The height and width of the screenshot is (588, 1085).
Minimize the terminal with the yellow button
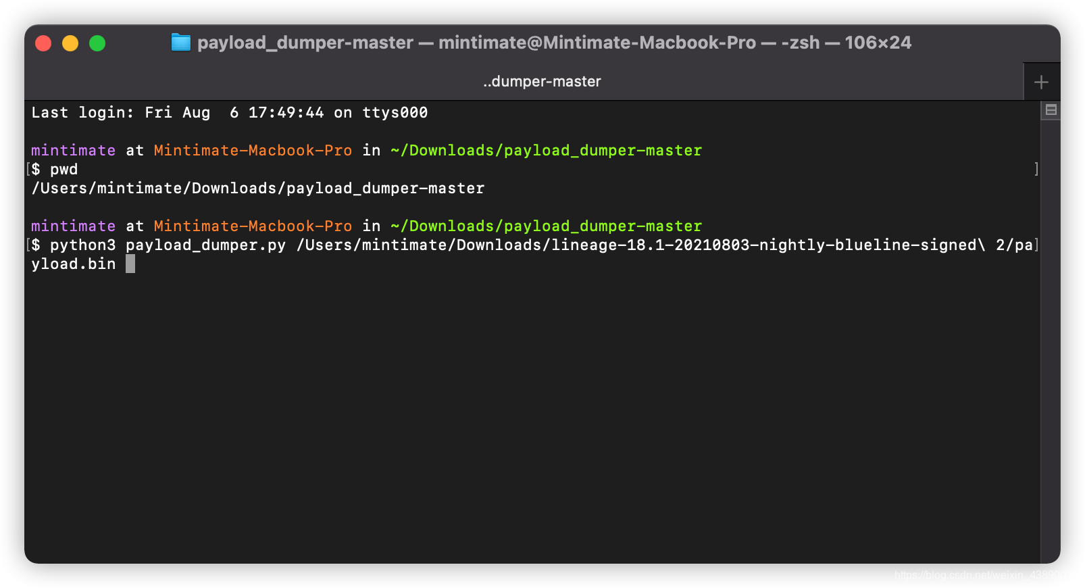click(x=70, y=43)
